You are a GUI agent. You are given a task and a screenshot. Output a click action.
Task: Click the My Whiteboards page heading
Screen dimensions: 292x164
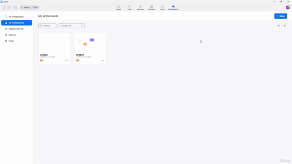[48, 16]
